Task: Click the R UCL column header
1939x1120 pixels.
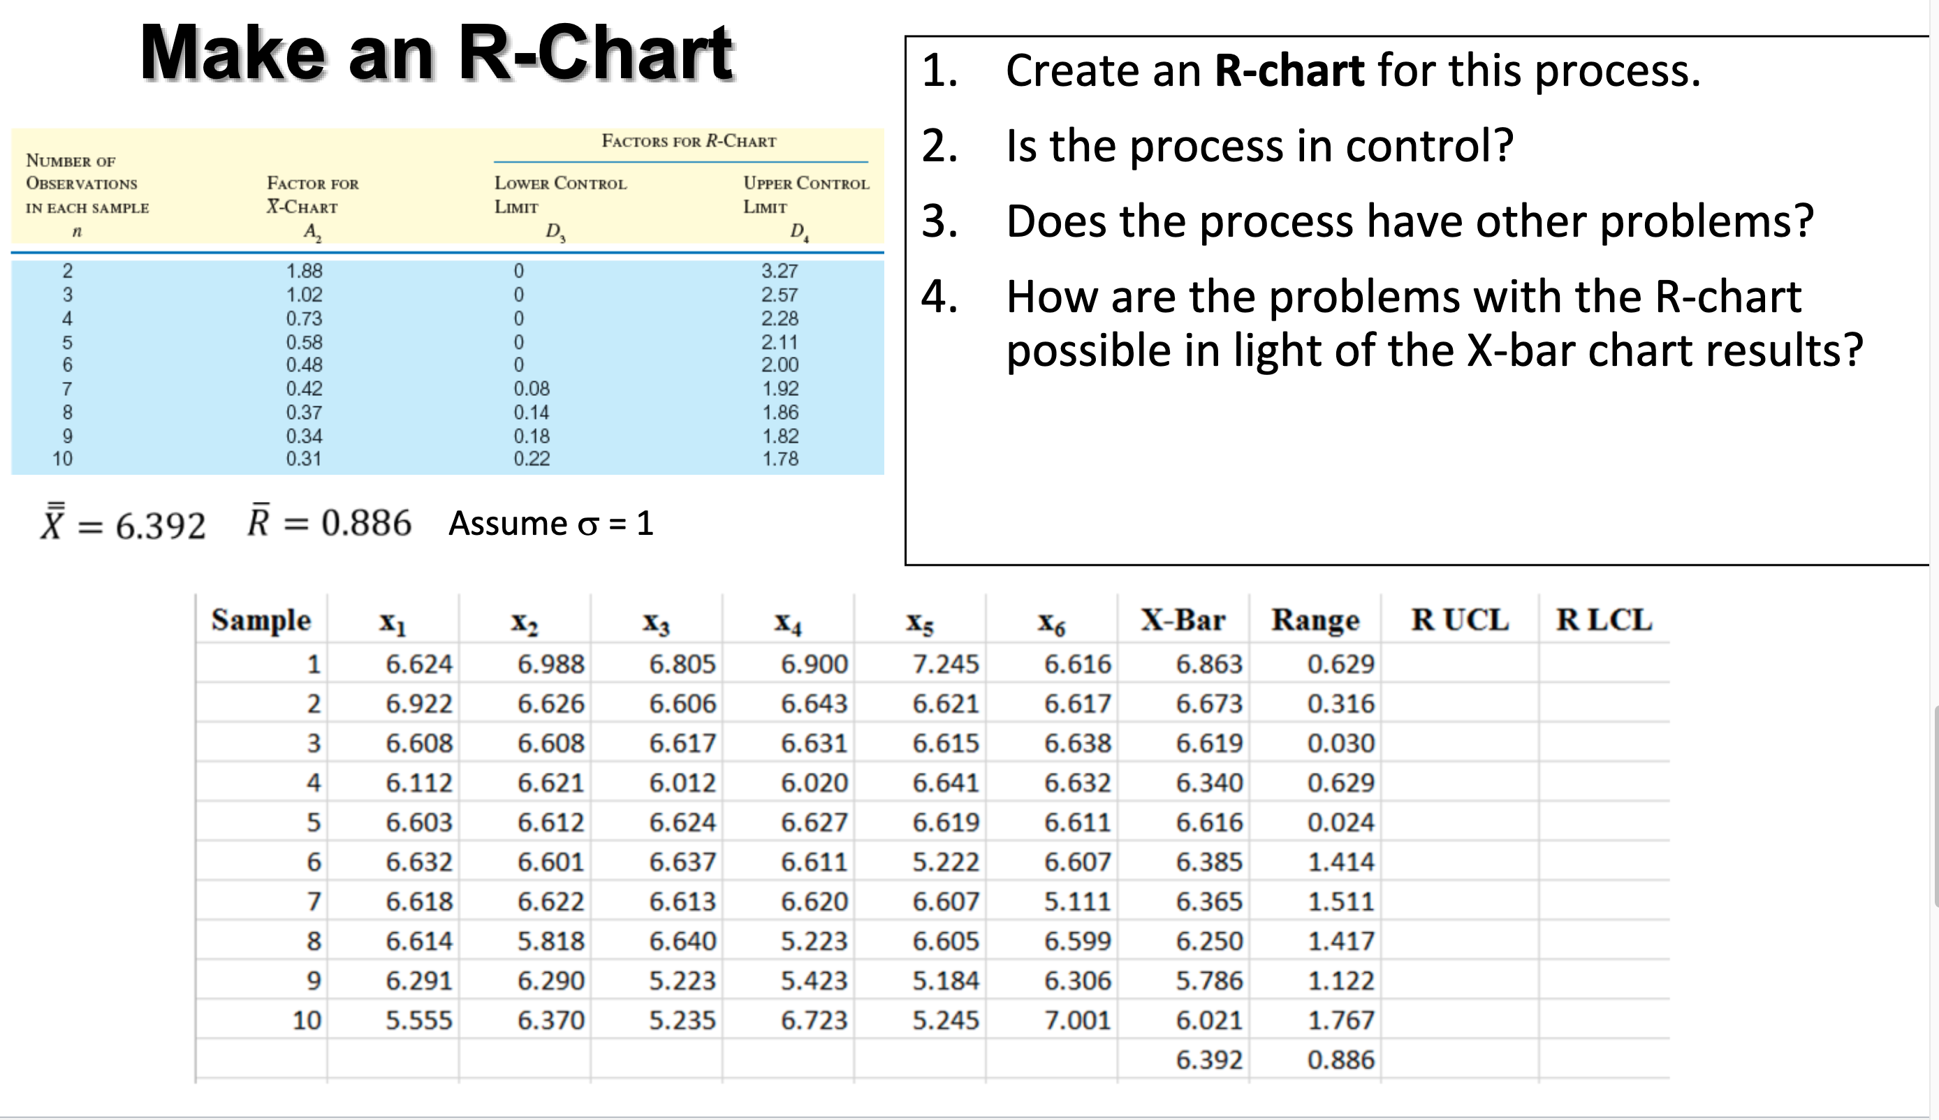Action: coord(1459,620)
